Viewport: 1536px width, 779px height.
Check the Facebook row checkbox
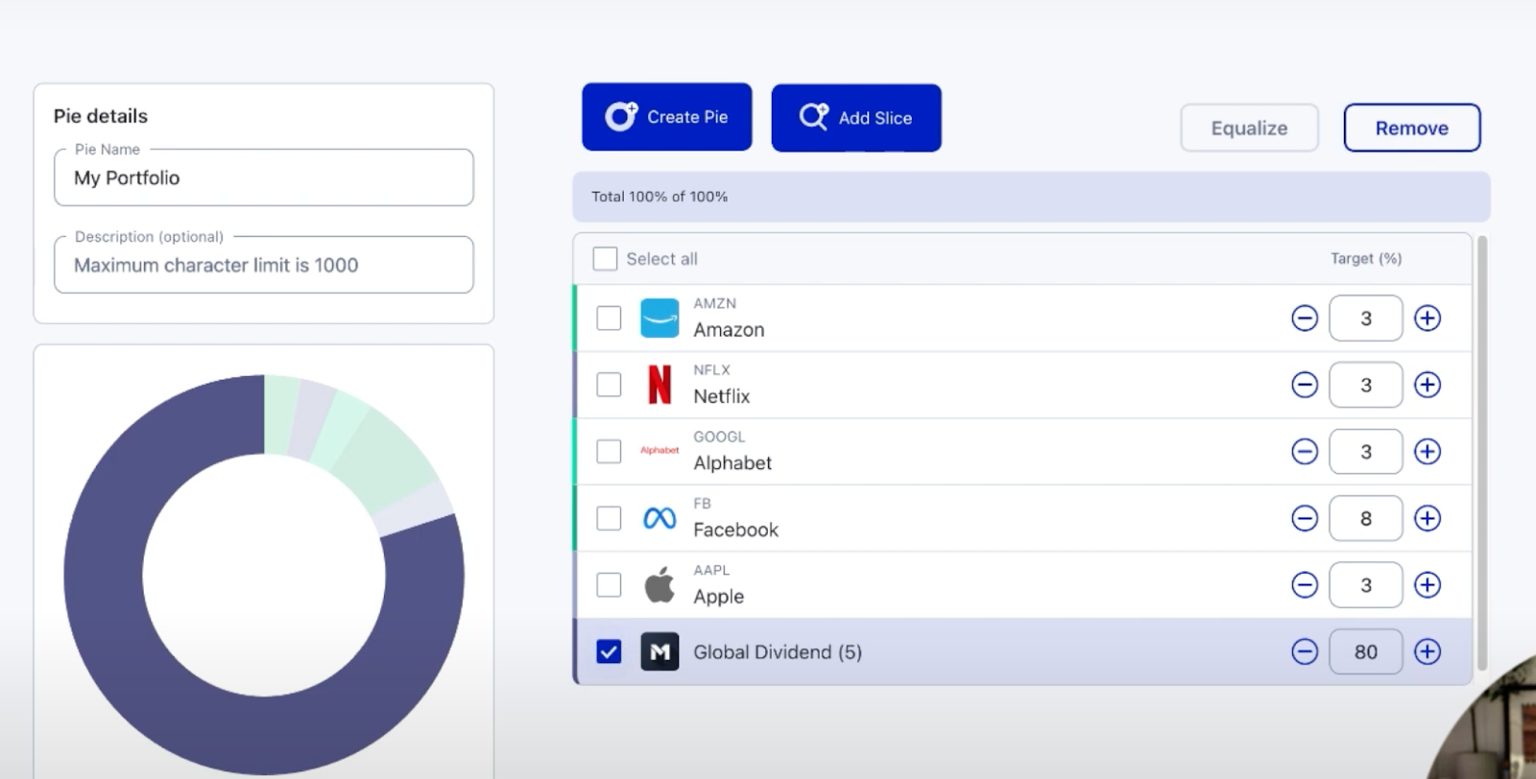coord(609,518)
